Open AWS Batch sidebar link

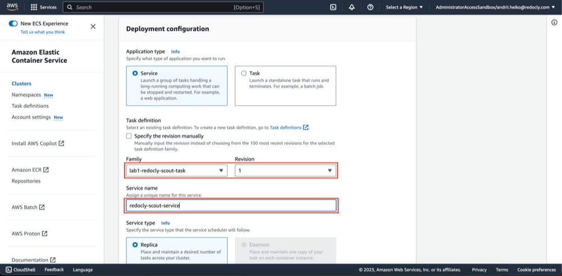pyautogui.click(x=28, y=207)
